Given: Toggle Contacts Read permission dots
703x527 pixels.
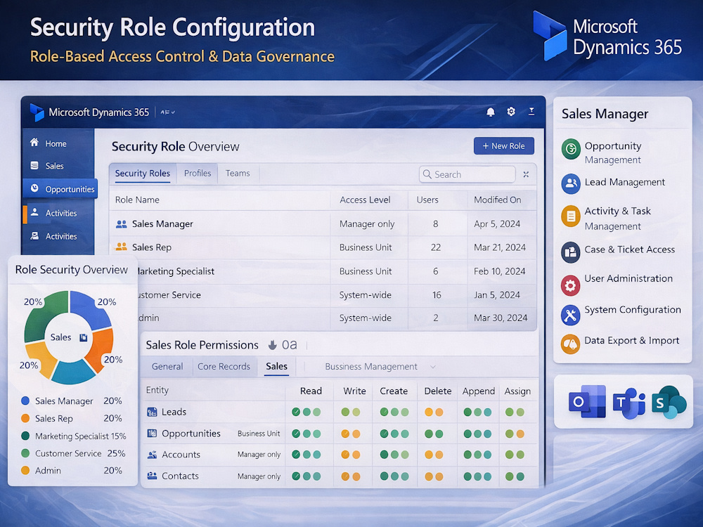Looking at the screenshot, I should pyautogui.click(x=307, y=476).
